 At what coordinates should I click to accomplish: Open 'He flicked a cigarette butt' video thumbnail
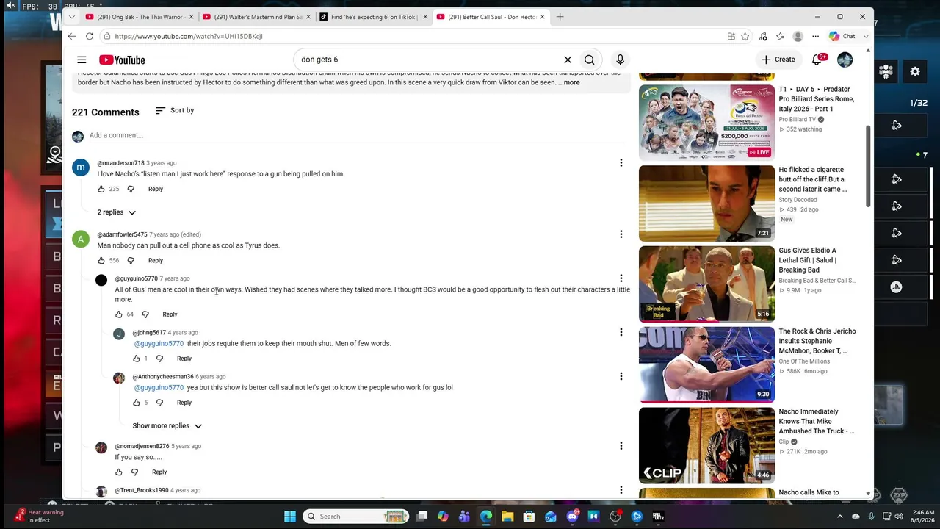706,204
